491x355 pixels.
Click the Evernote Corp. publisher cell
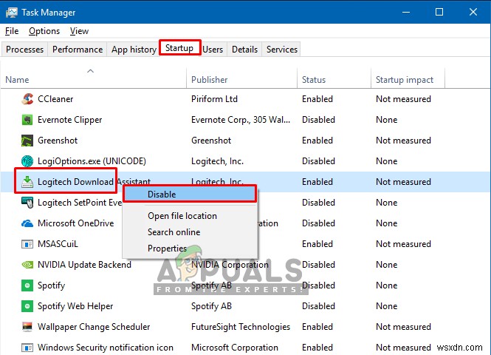pyautogui.click(x=241, y=120)
